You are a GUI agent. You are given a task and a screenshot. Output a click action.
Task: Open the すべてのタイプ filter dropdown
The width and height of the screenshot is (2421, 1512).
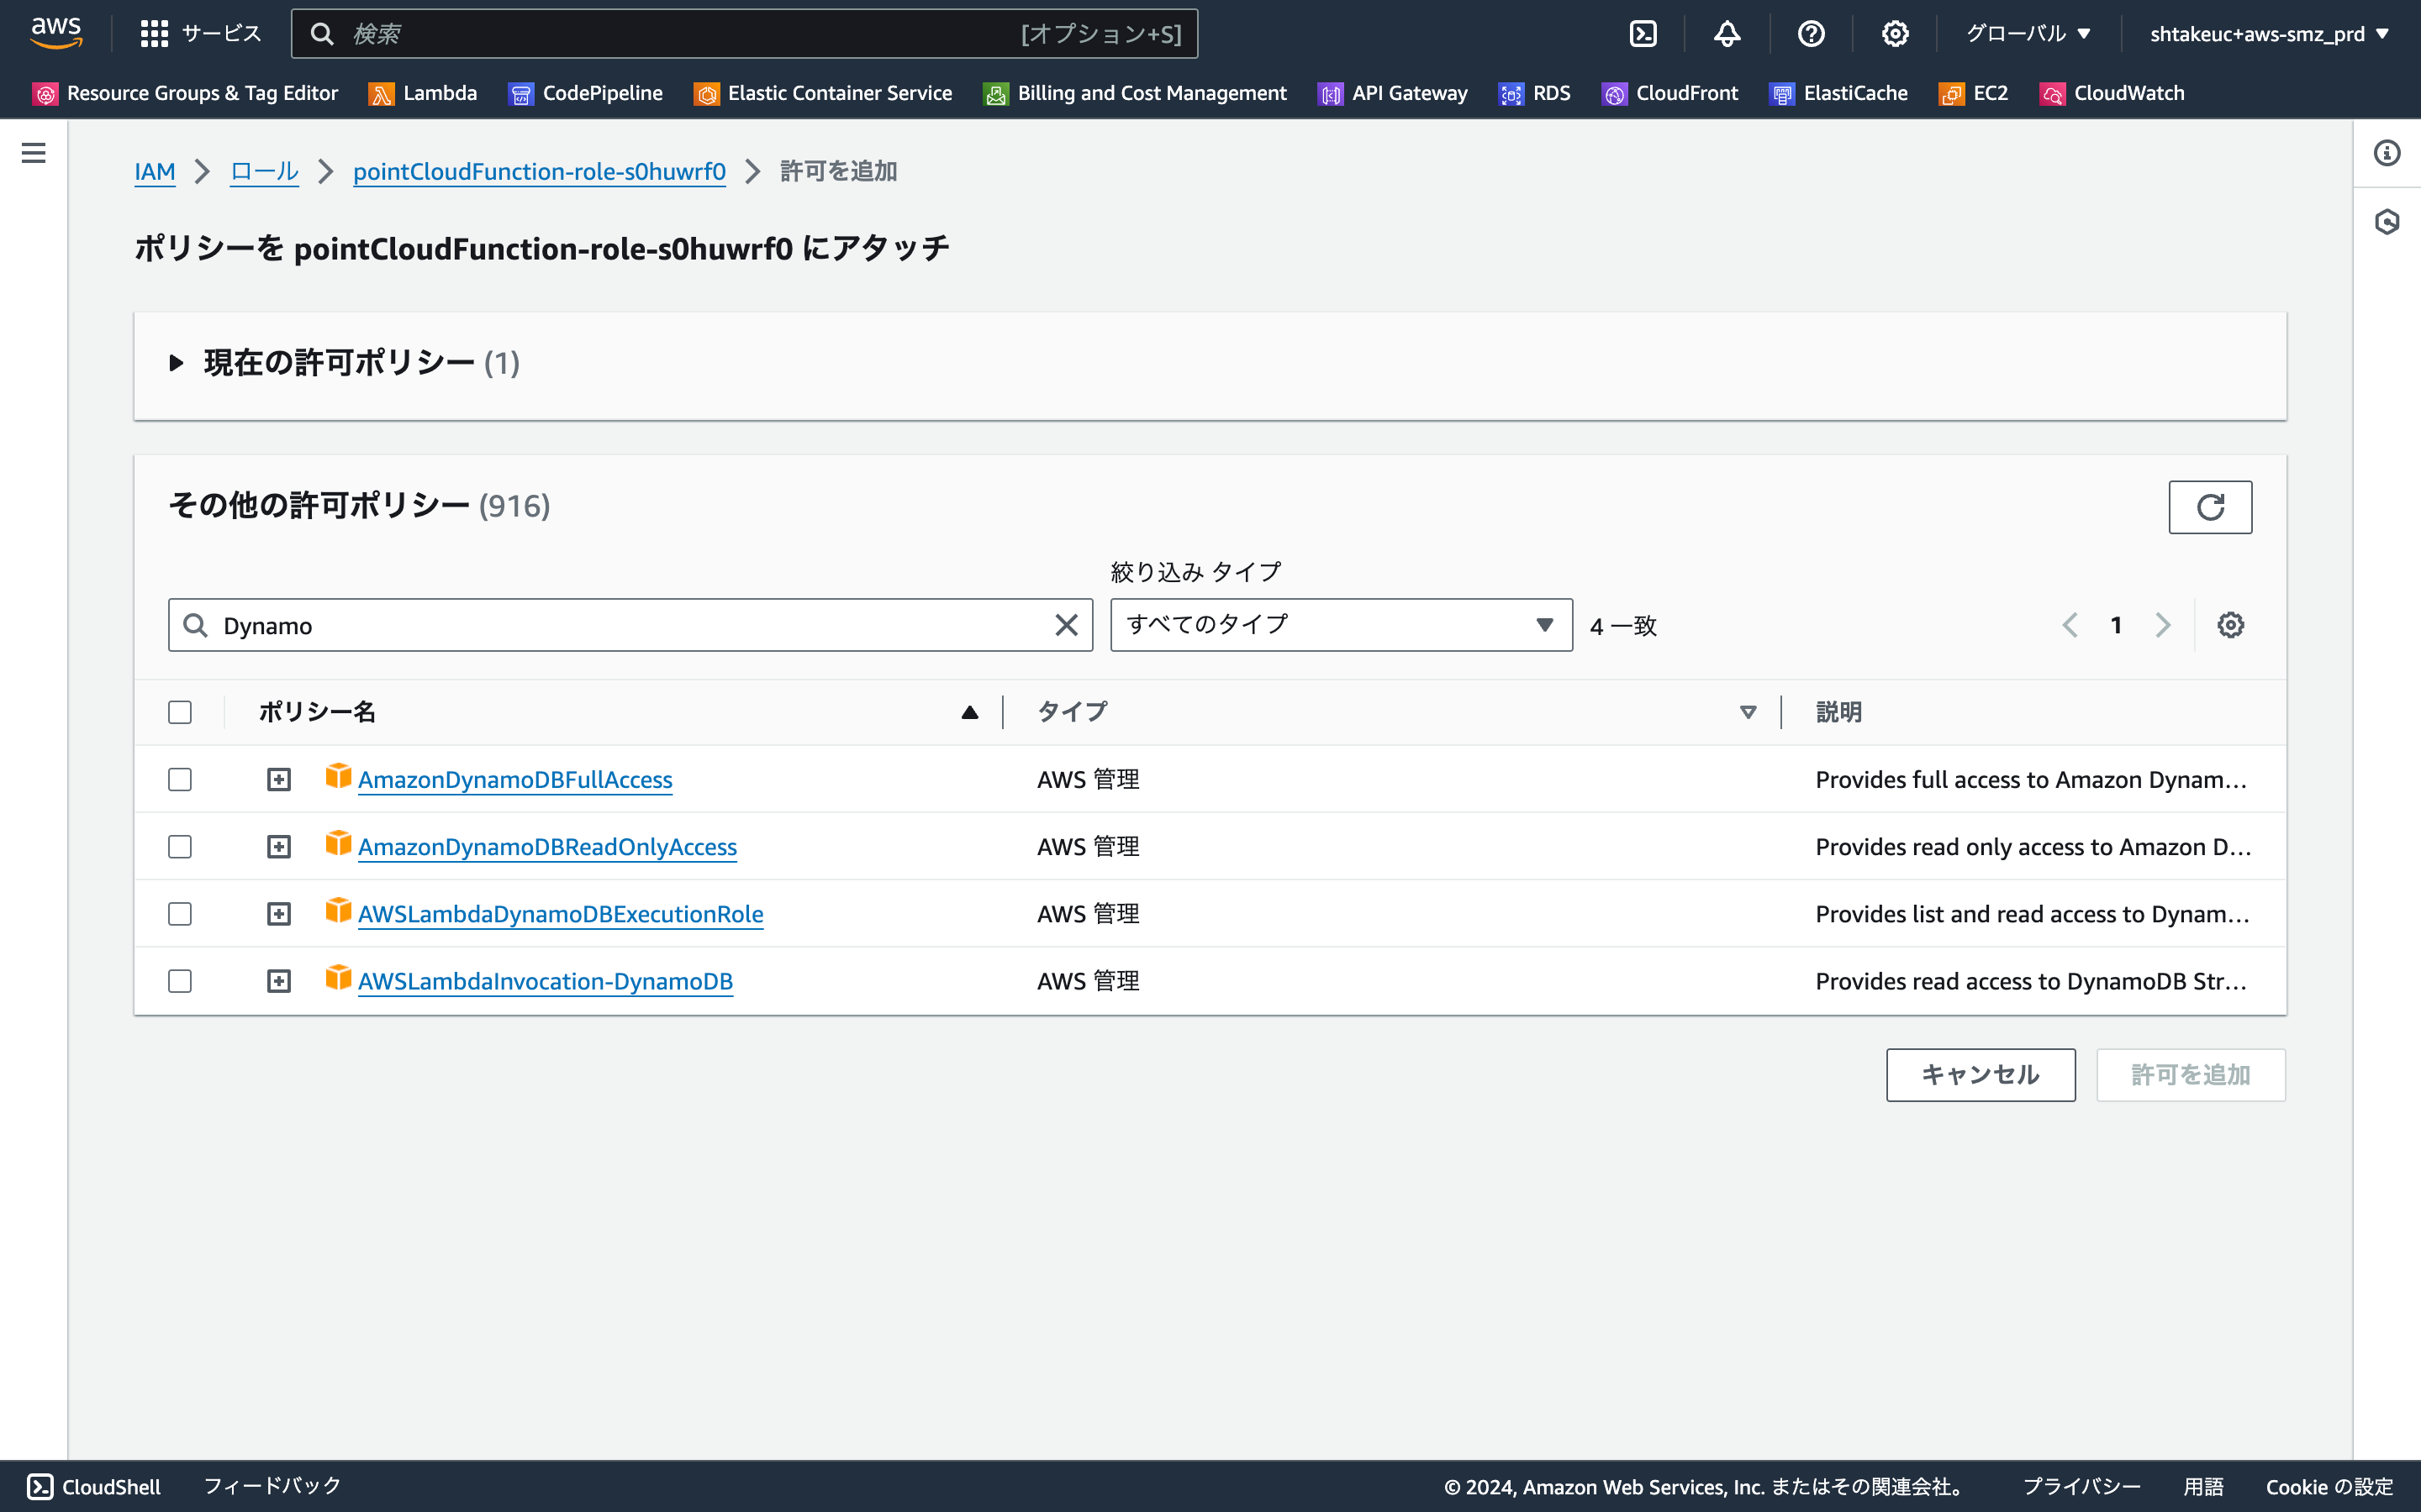coord(1341,625)
